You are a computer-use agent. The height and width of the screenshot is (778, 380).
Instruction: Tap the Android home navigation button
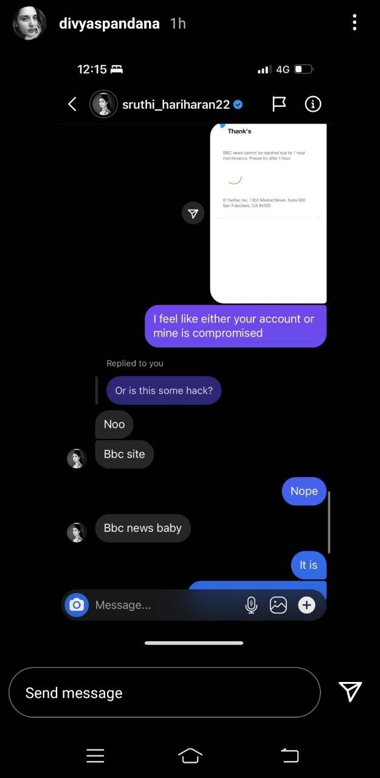point(190,756)
